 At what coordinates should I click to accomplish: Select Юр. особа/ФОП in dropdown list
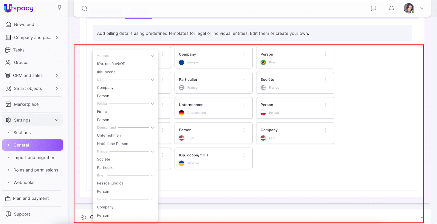click(111, 64)
